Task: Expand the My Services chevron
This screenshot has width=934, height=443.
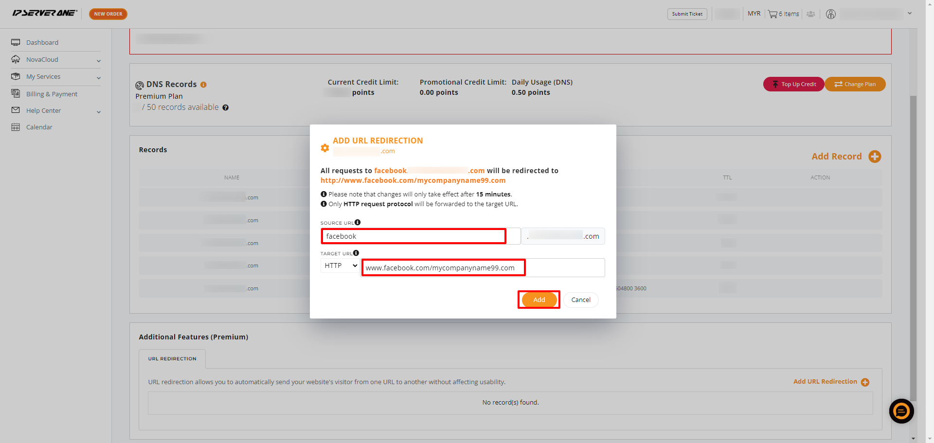Action: 99,78
